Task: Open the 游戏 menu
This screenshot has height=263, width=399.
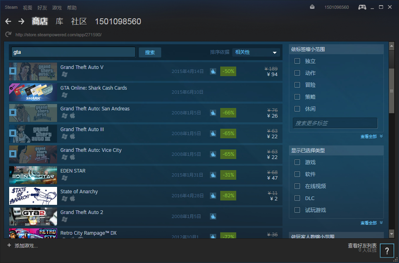Action: tap(57, 8)
